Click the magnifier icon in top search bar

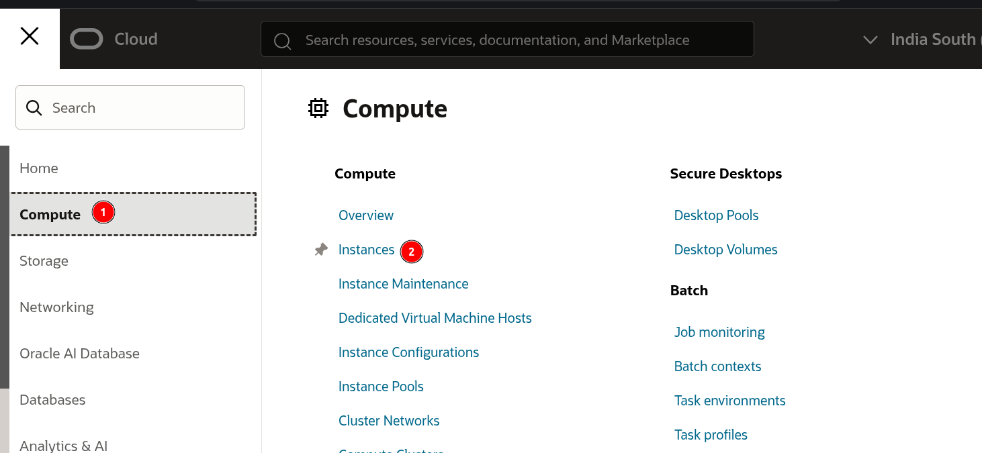tap(283, 41)
